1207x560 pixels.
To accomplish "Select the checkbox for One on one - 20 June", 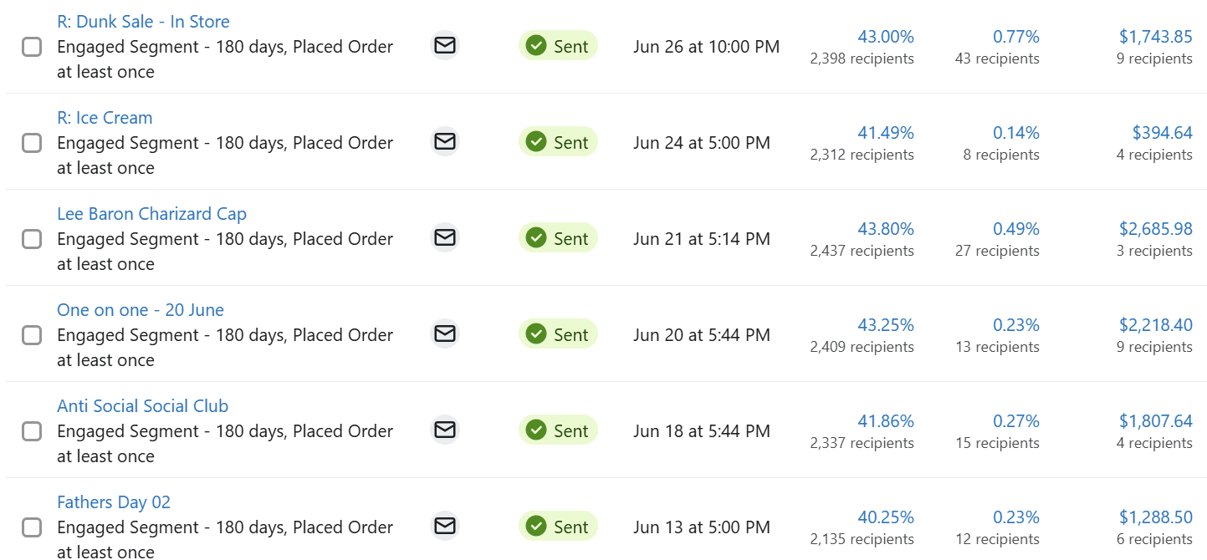I will [x=31, y=334].
